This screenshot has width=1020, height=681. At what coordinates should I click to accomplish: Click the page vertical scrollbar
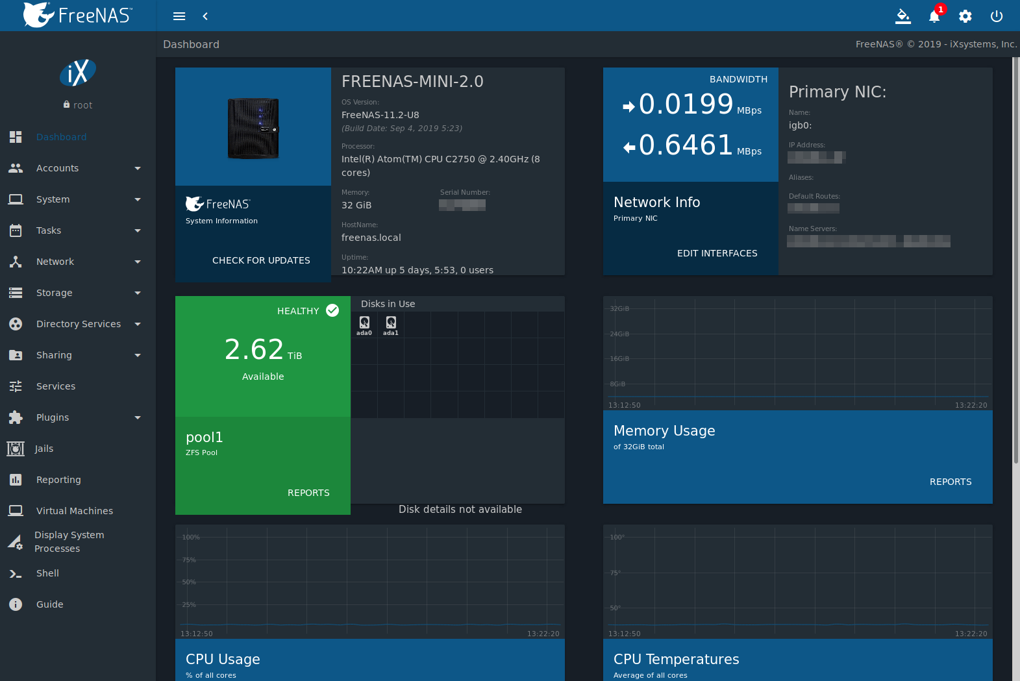1016,260
